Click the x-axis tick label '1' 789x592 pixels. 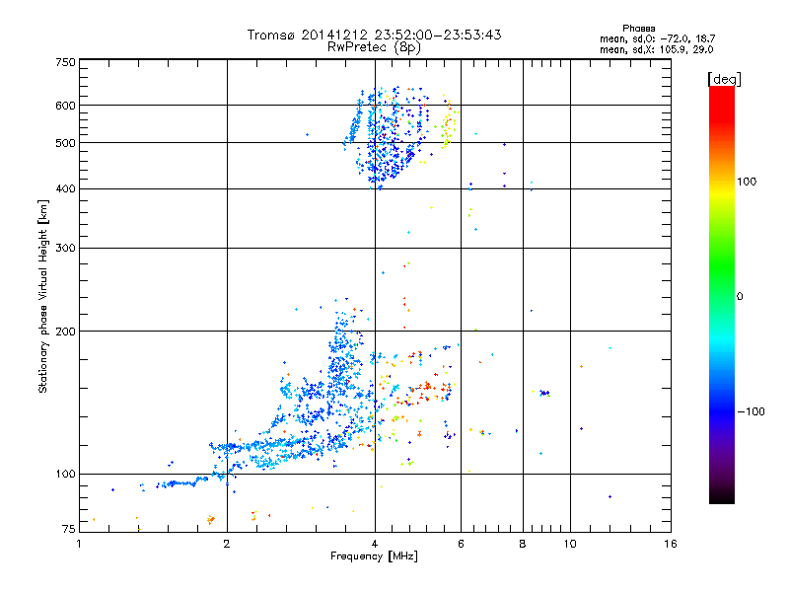79,544
